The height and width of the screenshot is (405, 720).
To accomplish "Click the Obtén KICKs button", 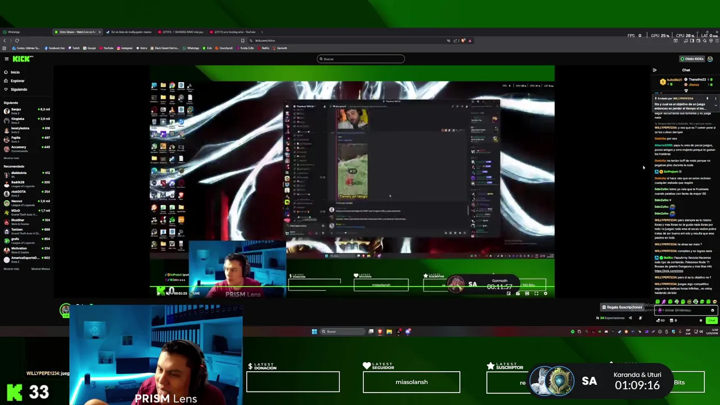I will click(692, 59).
